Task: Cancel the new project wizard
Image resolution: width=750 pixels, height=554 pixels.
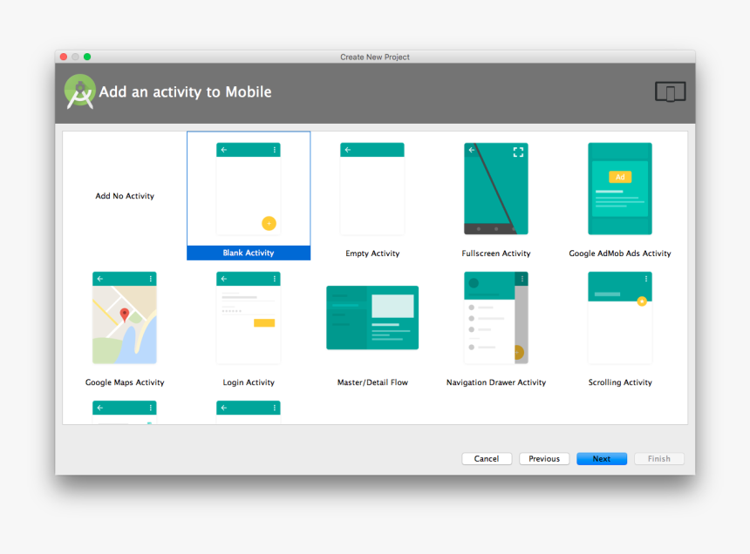Action: [x=486, y=458]
